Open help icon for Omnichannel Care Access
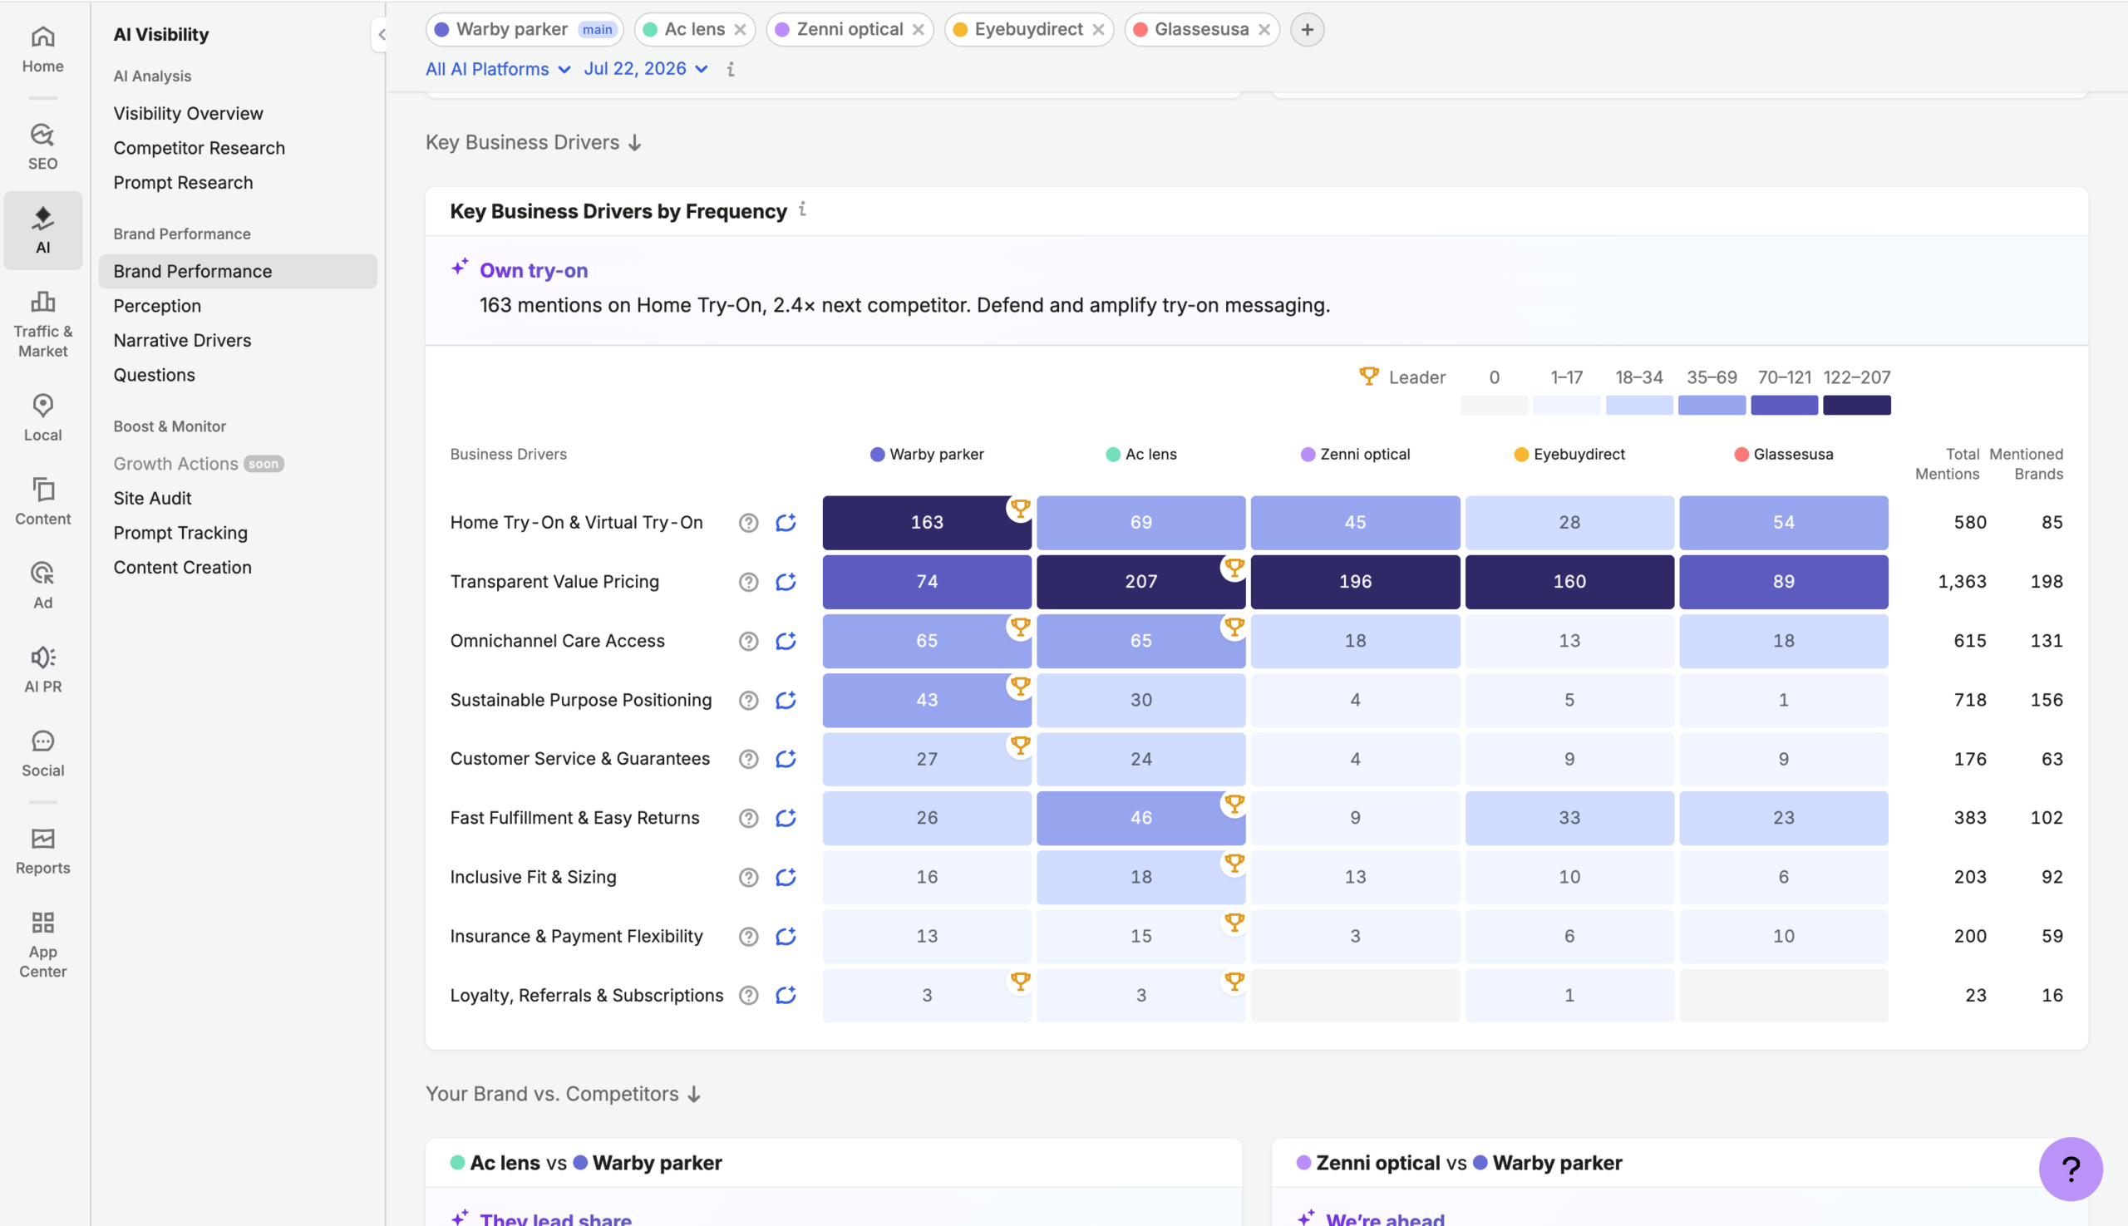The height and width of the screenshot is (1226, 2128). pyautogui.click(x=749, y=641)
